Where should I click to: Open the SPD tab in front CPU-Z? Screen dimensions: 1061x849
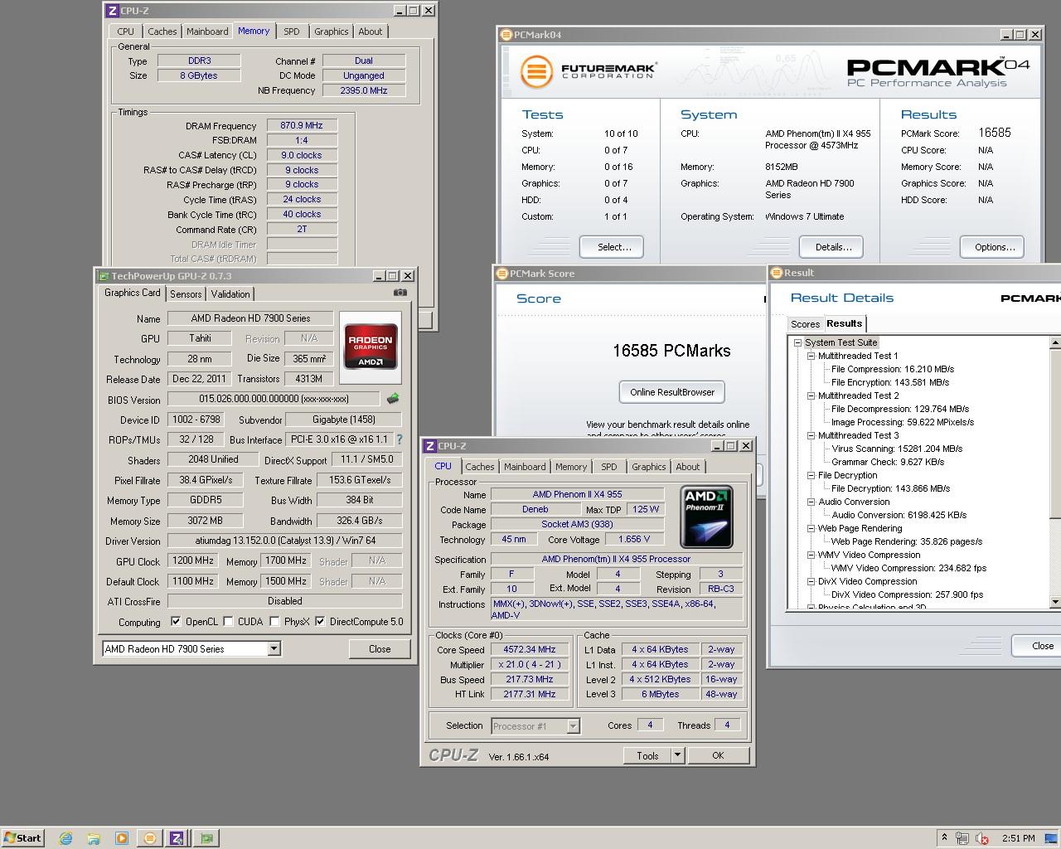tap(608, 467)
